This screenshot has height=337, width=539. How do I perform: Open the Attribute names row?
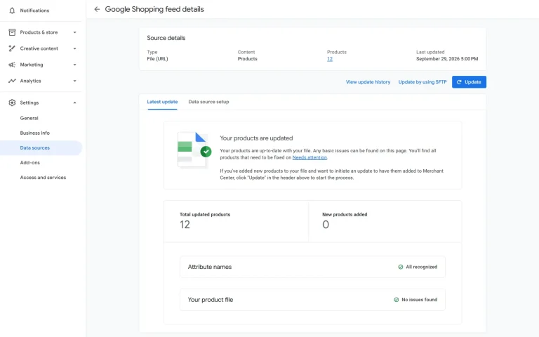point(312,267)
